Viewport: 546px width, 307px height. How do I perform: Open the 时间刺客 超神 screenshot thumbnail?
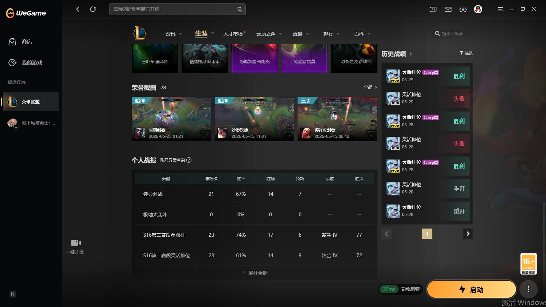pos(171,119)
